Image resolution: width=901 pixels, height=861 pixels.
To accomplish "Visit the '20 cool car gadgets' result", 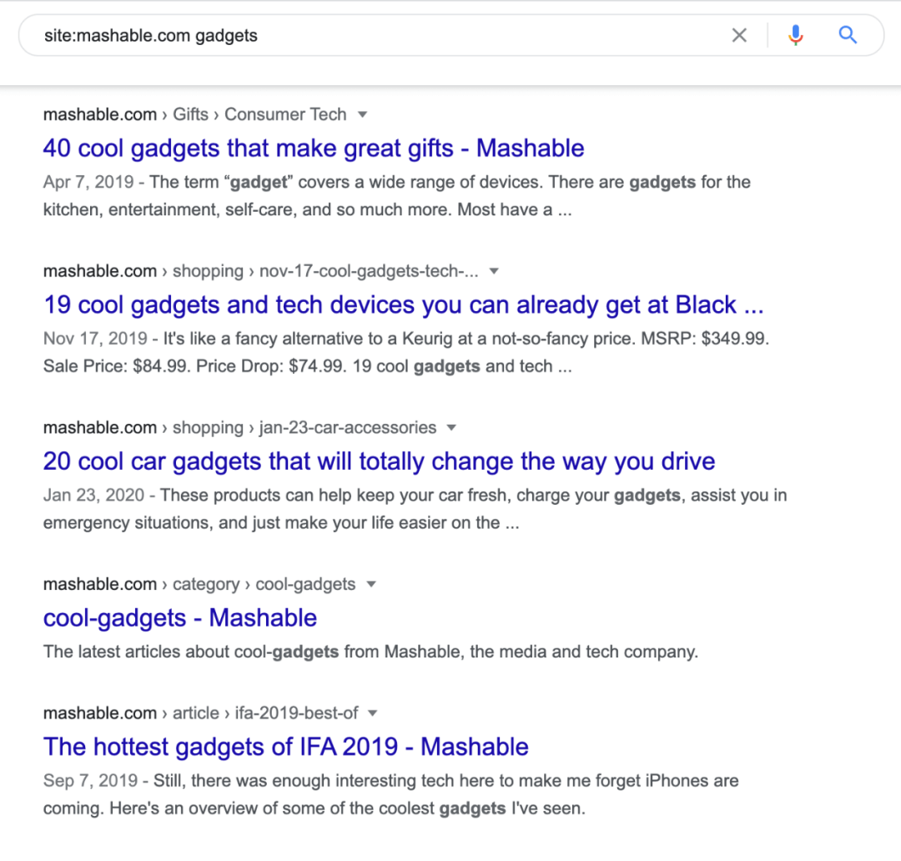I will 380,461.
